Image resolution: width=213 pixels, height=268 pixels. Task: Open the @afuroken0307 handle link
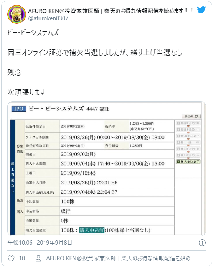pos(48,18)
